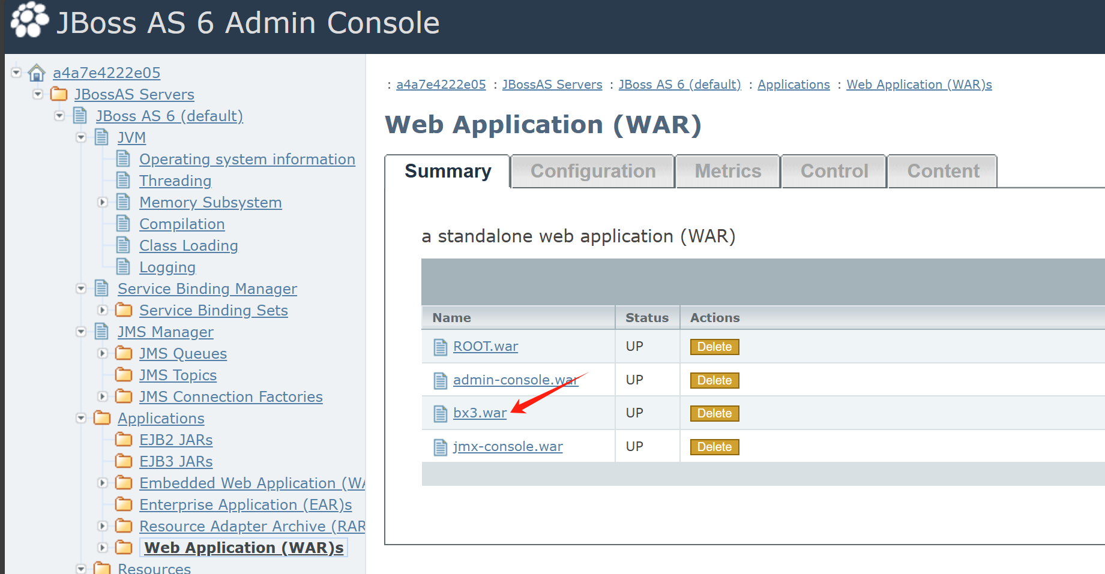Click the file icon next to ROOT.war
This screenshot has height=574, width=1105.
tap(441, 347)
